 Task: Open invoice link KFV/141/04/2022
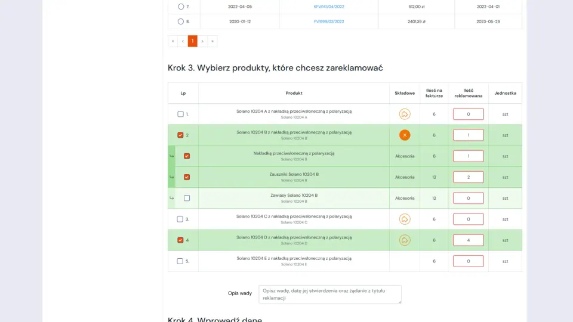(329, 7)
